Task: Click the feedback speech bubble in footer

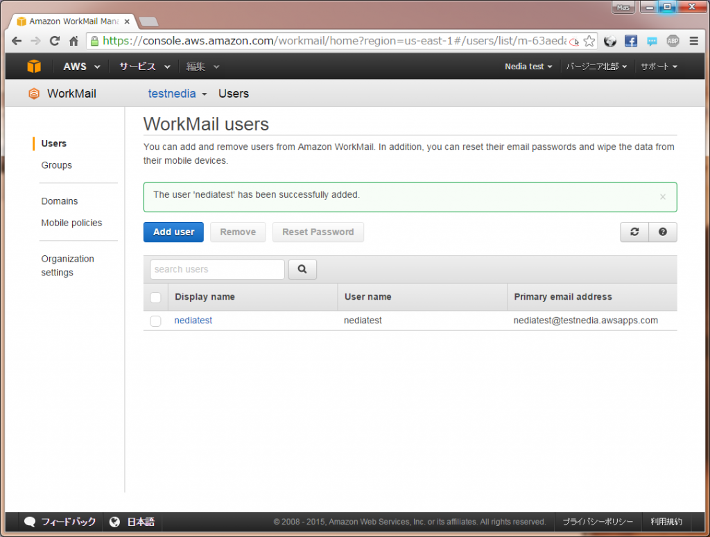Action: tap(30, 522)
